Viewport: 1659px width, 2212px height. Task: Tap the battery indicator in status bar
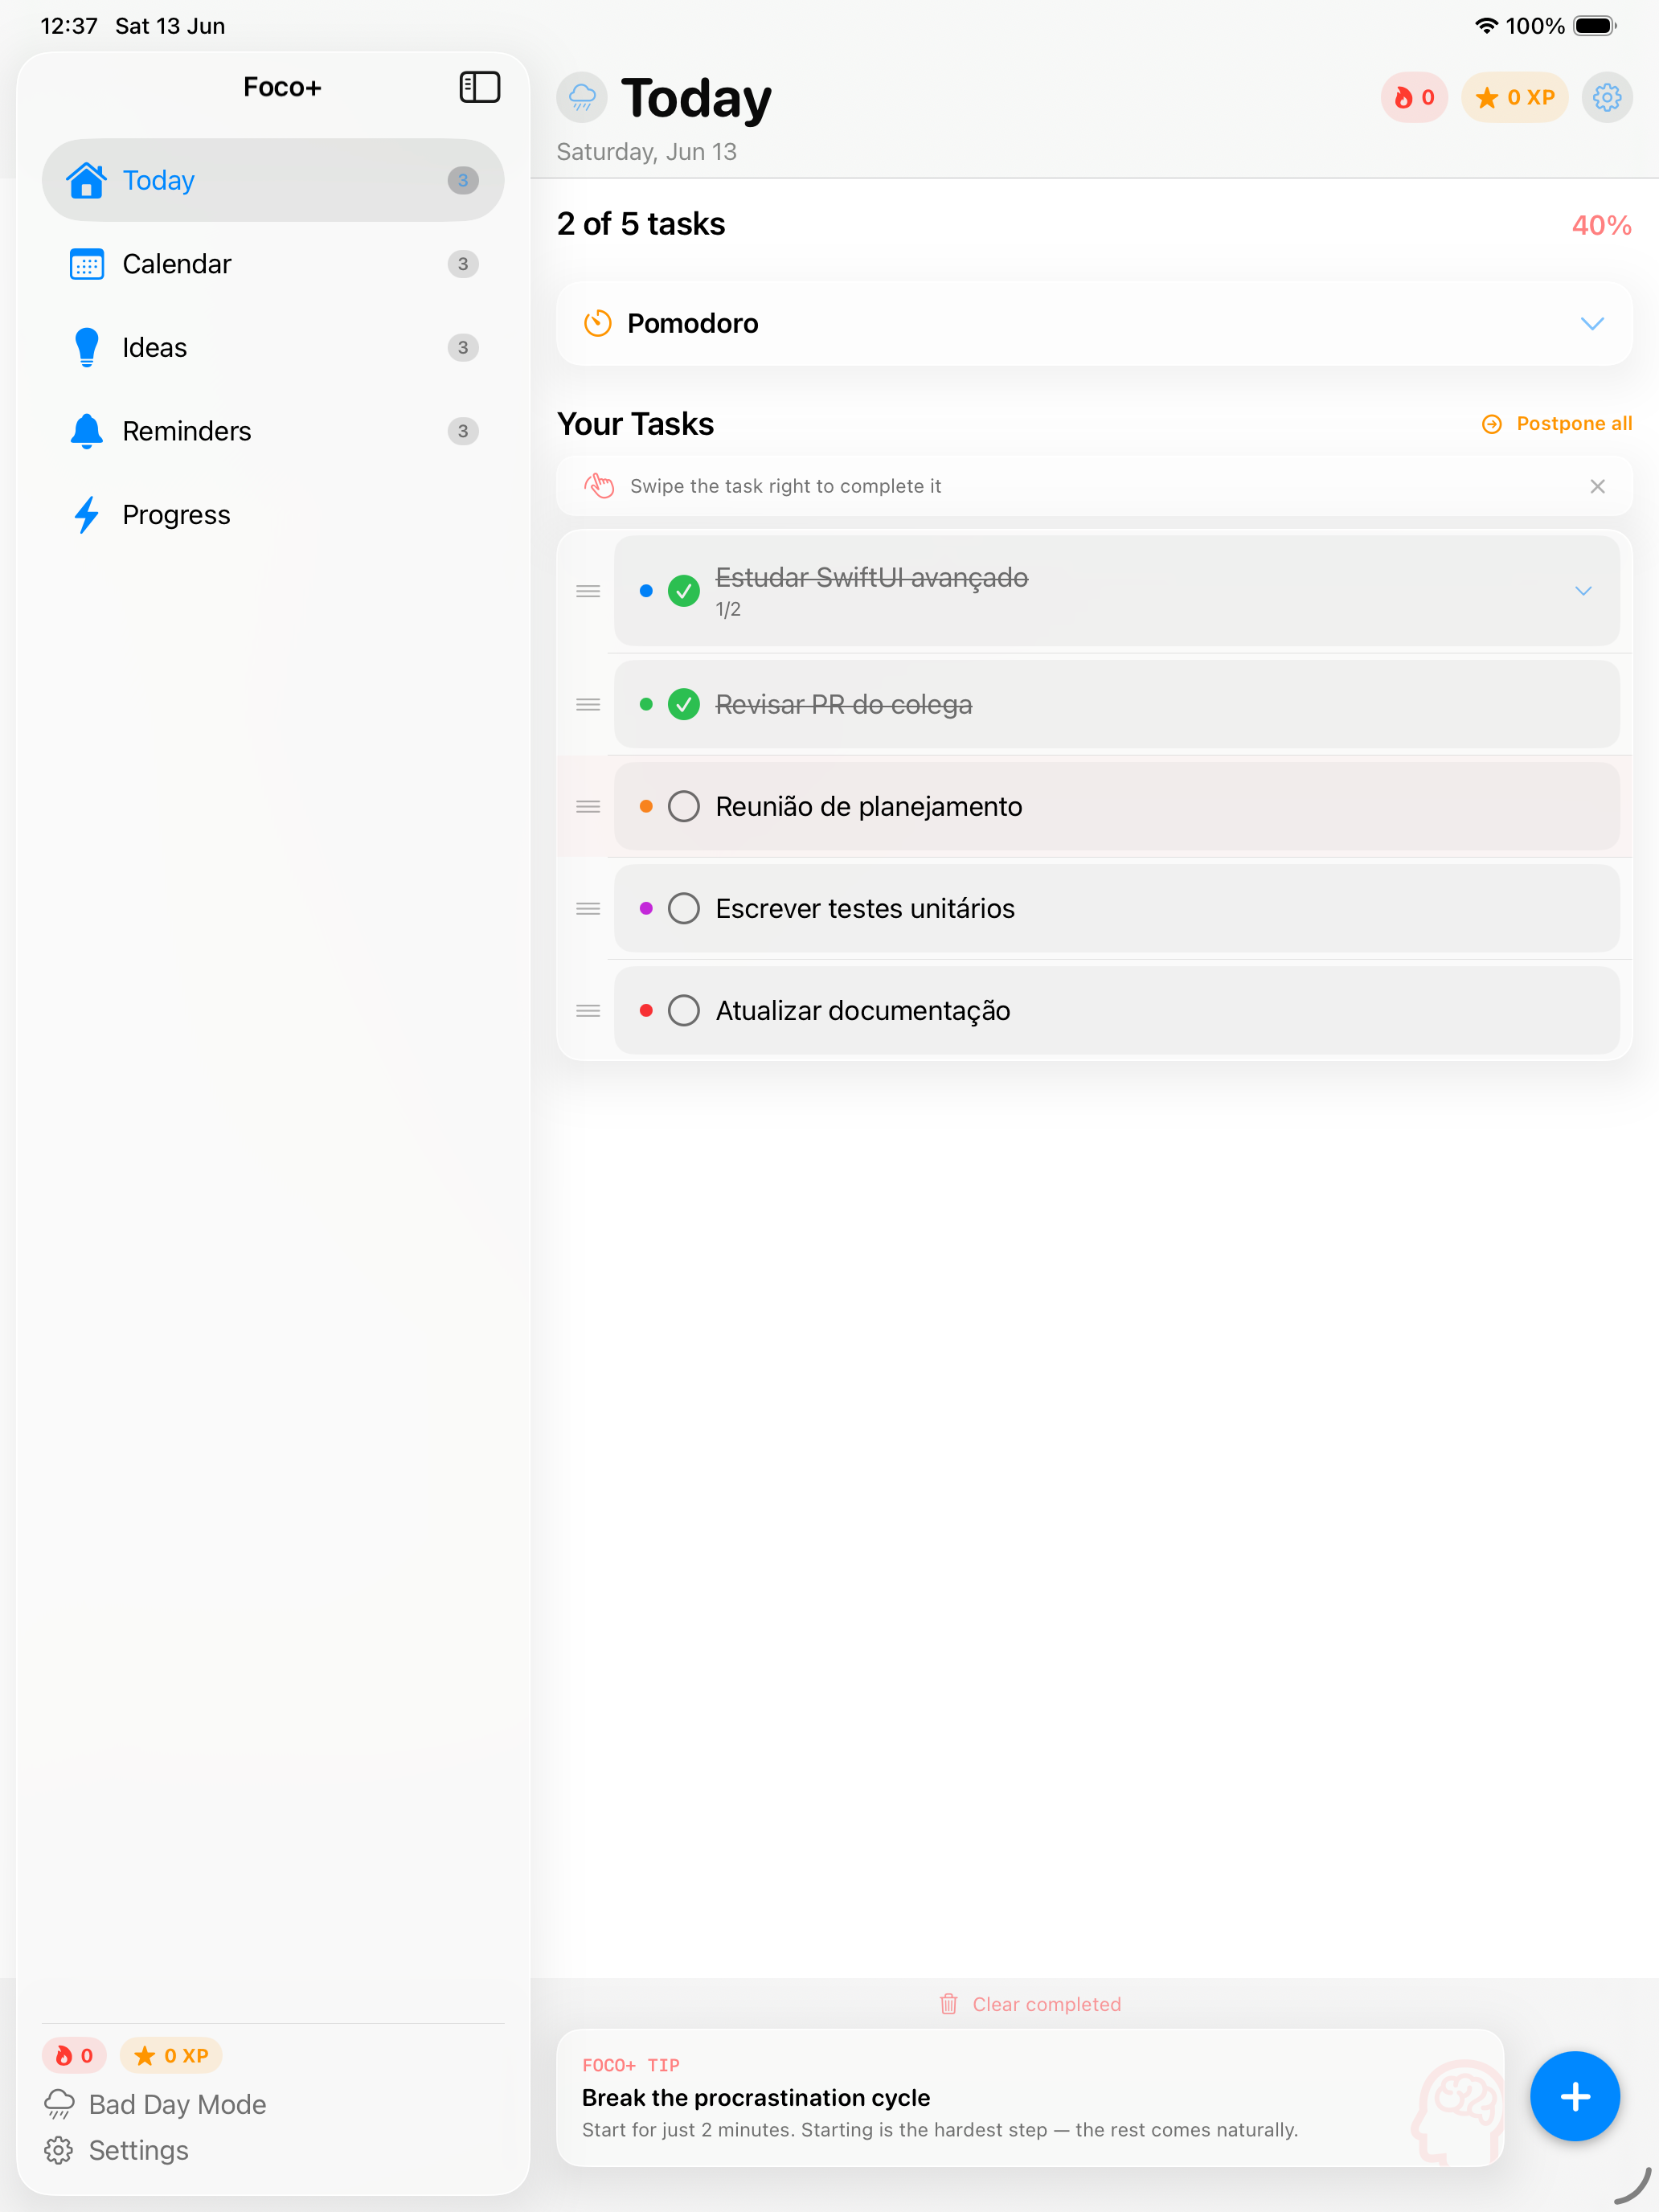1595,26
